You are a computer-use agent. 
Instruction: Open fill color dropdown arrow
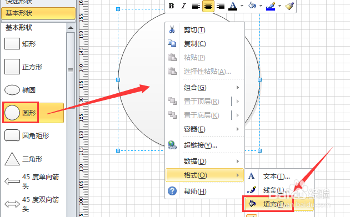coord(261,6)
